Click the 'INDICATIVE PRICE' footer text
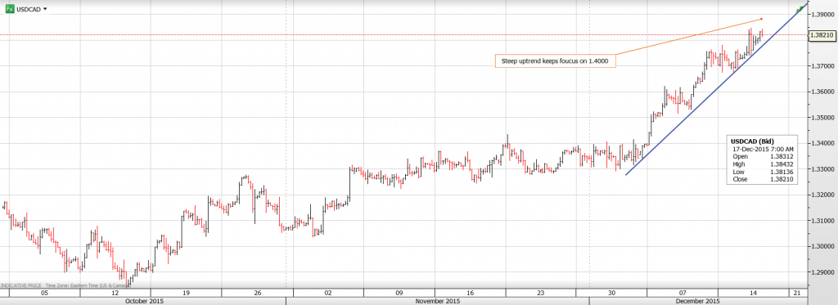 coord(20,285)
